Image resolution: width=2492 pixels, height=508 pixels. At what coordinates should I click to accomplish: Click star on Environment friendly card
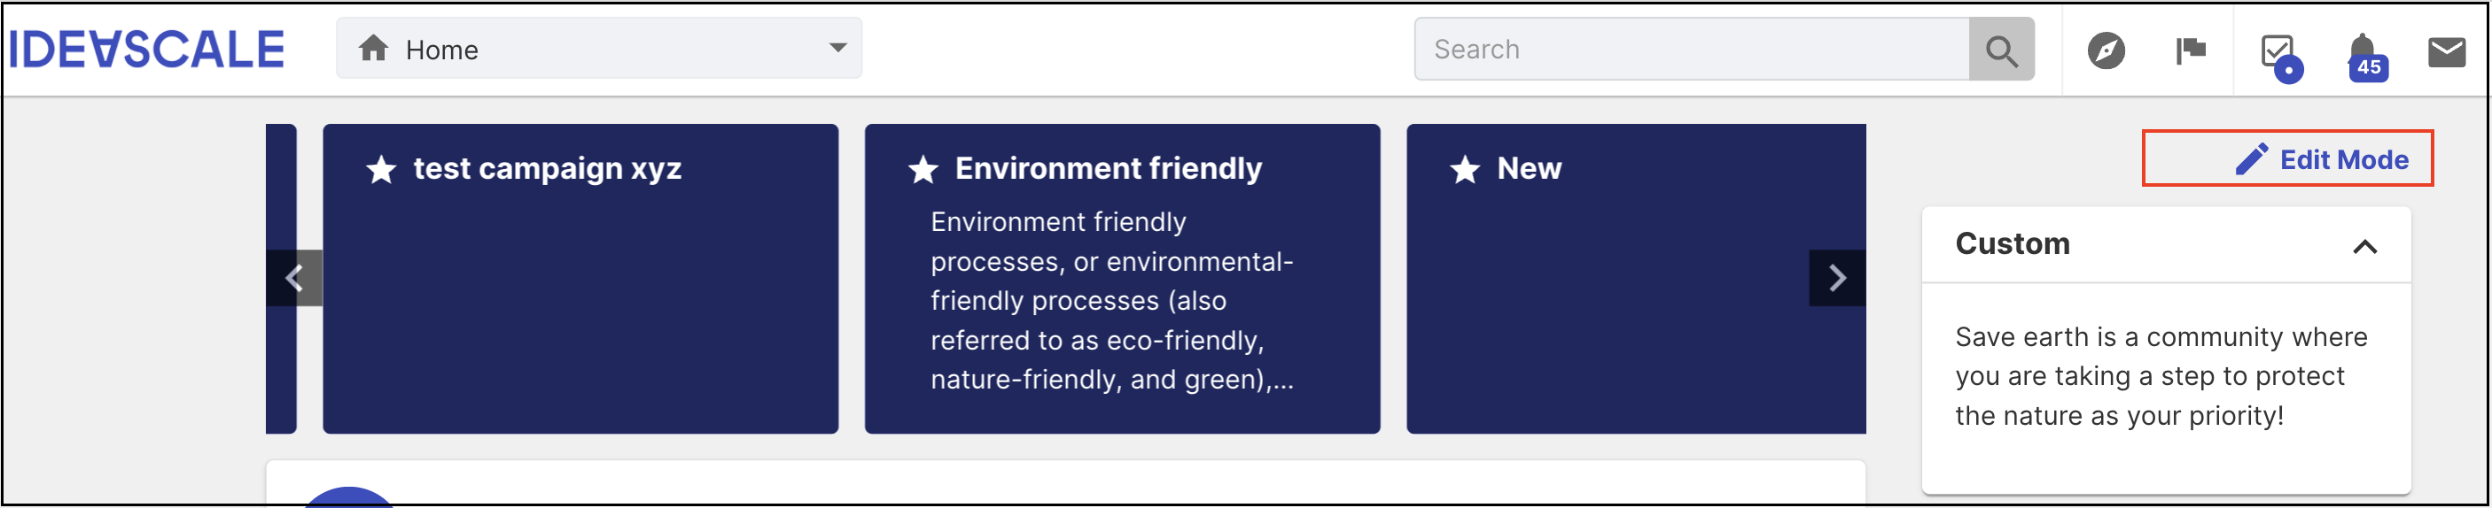coord(923,170)
